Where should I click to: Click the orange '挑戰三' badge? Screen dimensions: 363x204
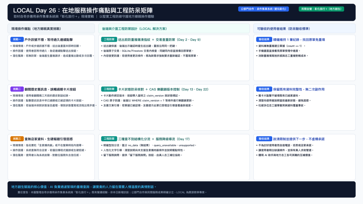pyautogui.click(x=17, y=139)
